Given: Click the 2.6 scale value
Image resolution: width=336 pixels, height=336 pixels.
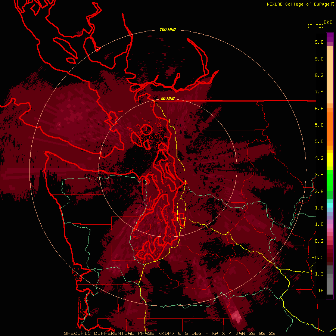Looking at the screenshot, I should coord(319,192).
